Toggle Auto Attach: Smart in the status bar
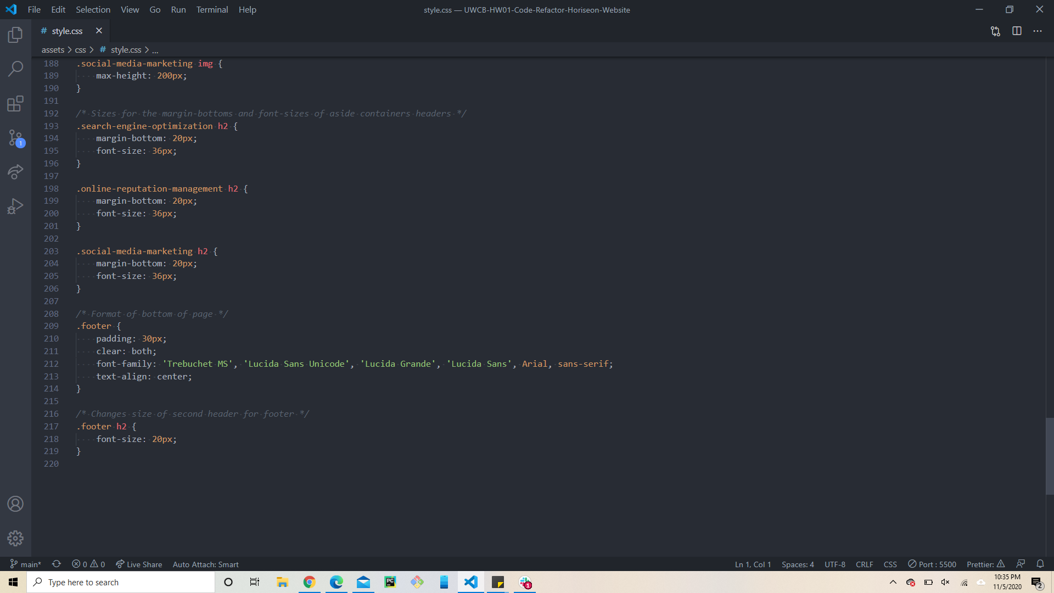The height and width of the screenshot is (593, 1054). 205,564
